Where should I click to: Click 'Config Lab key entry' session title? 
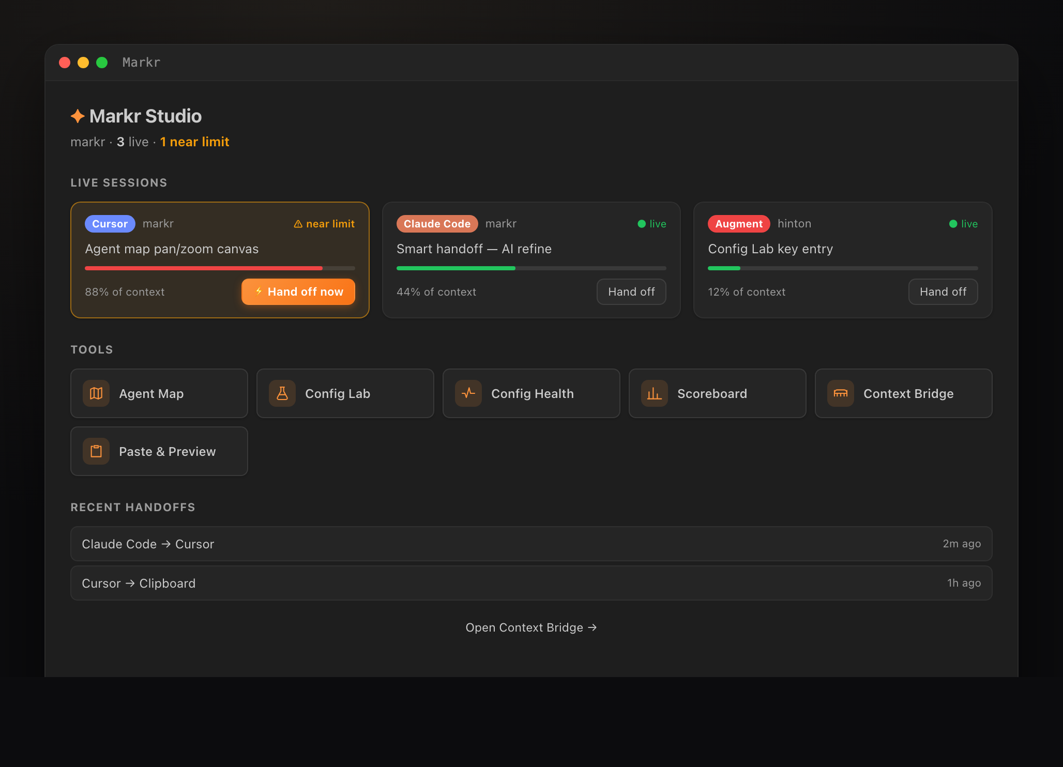pos(770,249)
